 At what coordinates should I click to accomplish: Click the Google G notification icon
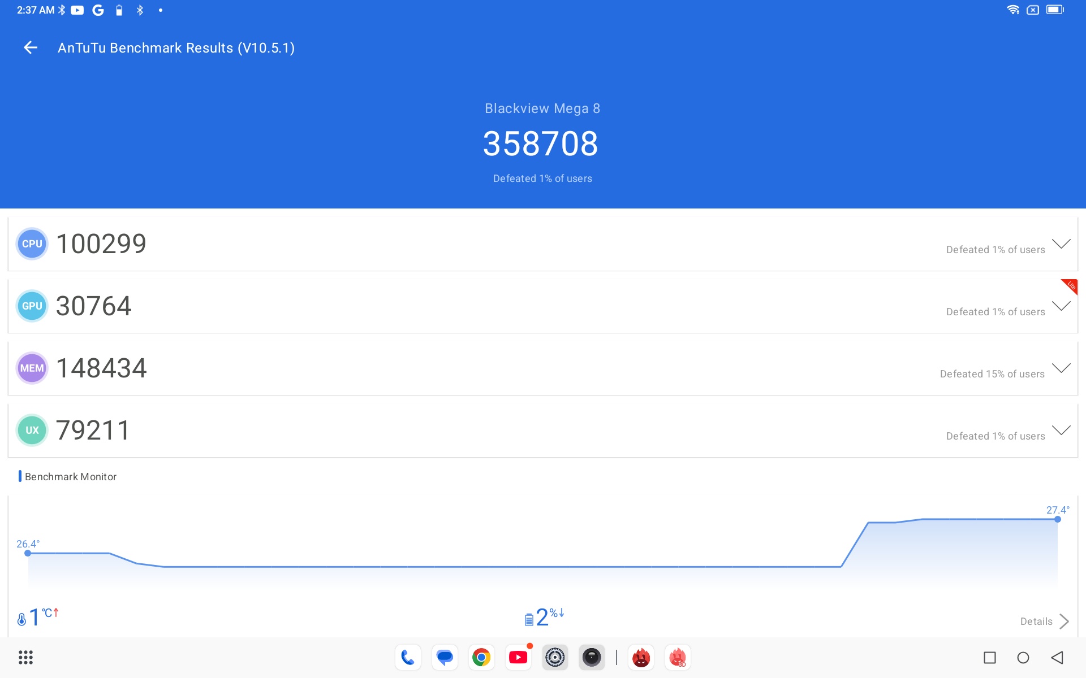click(98, 10)
